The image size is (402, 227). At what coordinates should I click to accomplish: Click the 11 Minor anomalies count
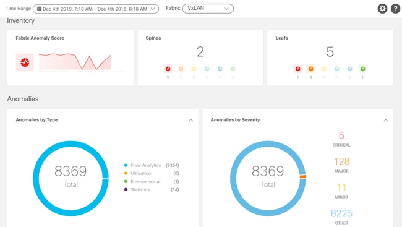(x=341, y=187)
